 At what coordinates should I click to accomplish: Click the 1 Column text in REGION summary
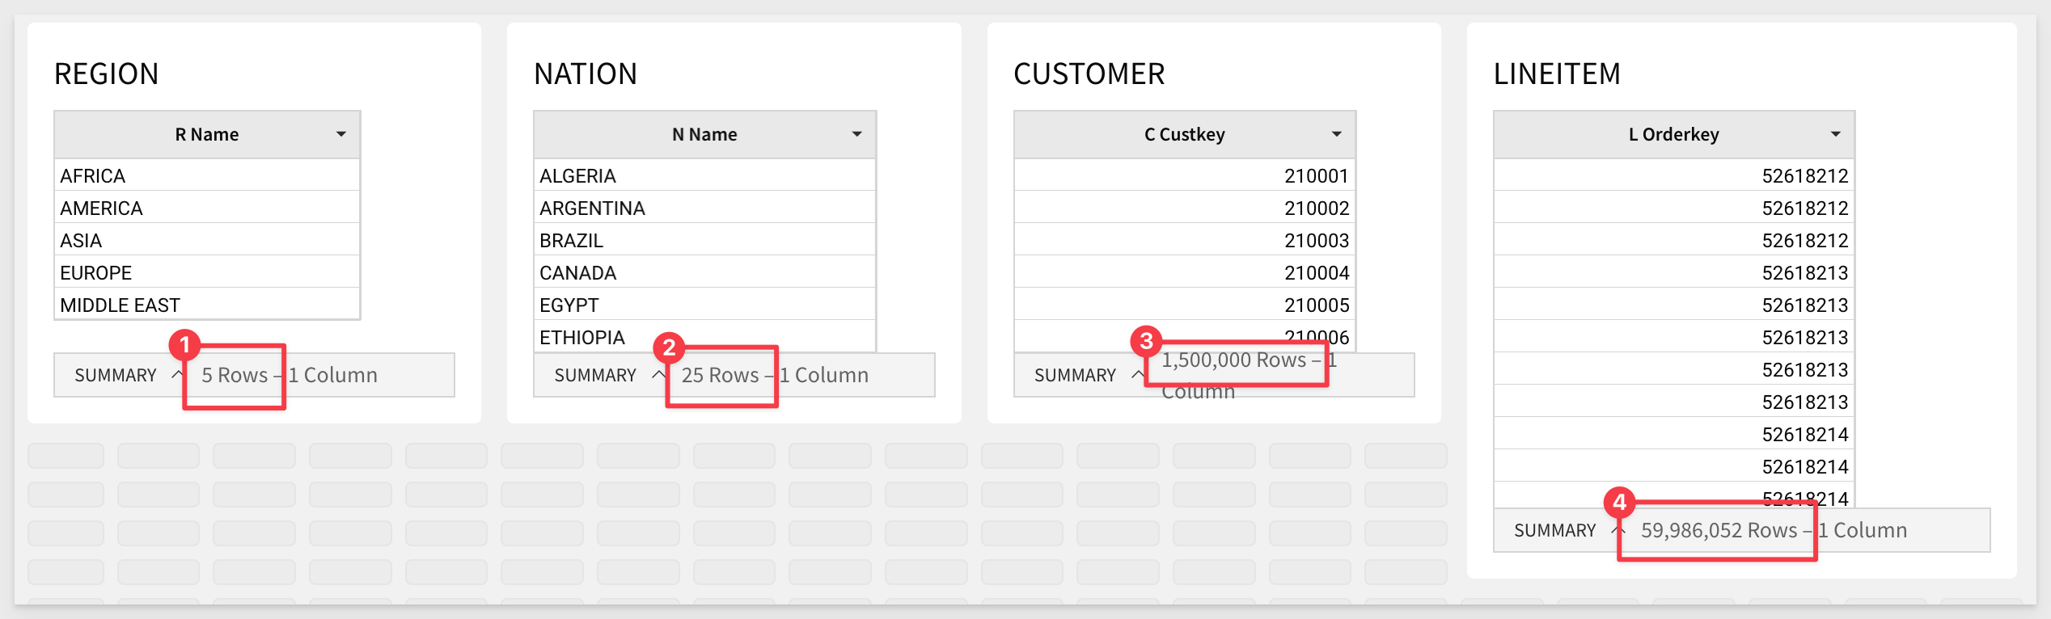pos(333,375)
